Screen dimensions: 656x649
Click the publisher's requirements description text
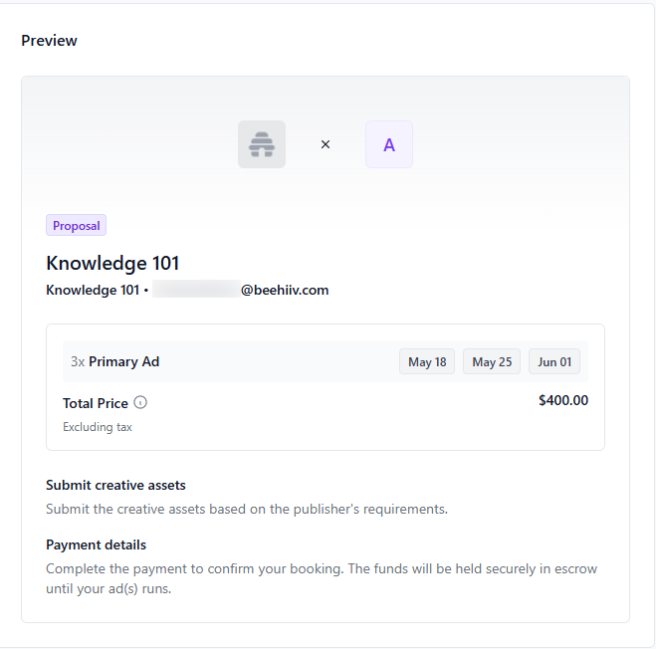247,509
